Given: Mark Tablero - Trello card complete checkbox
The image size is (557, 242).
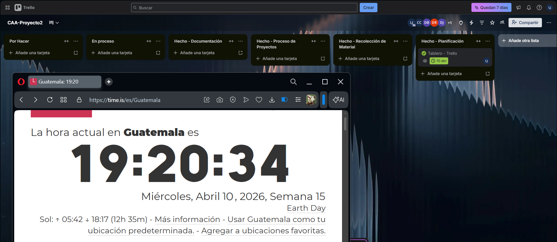Looking at the screenshot, I should (424, 53).
